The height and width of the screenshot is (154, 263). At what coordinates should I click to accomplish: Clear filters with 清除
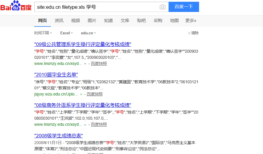click(x=193, y=33)
